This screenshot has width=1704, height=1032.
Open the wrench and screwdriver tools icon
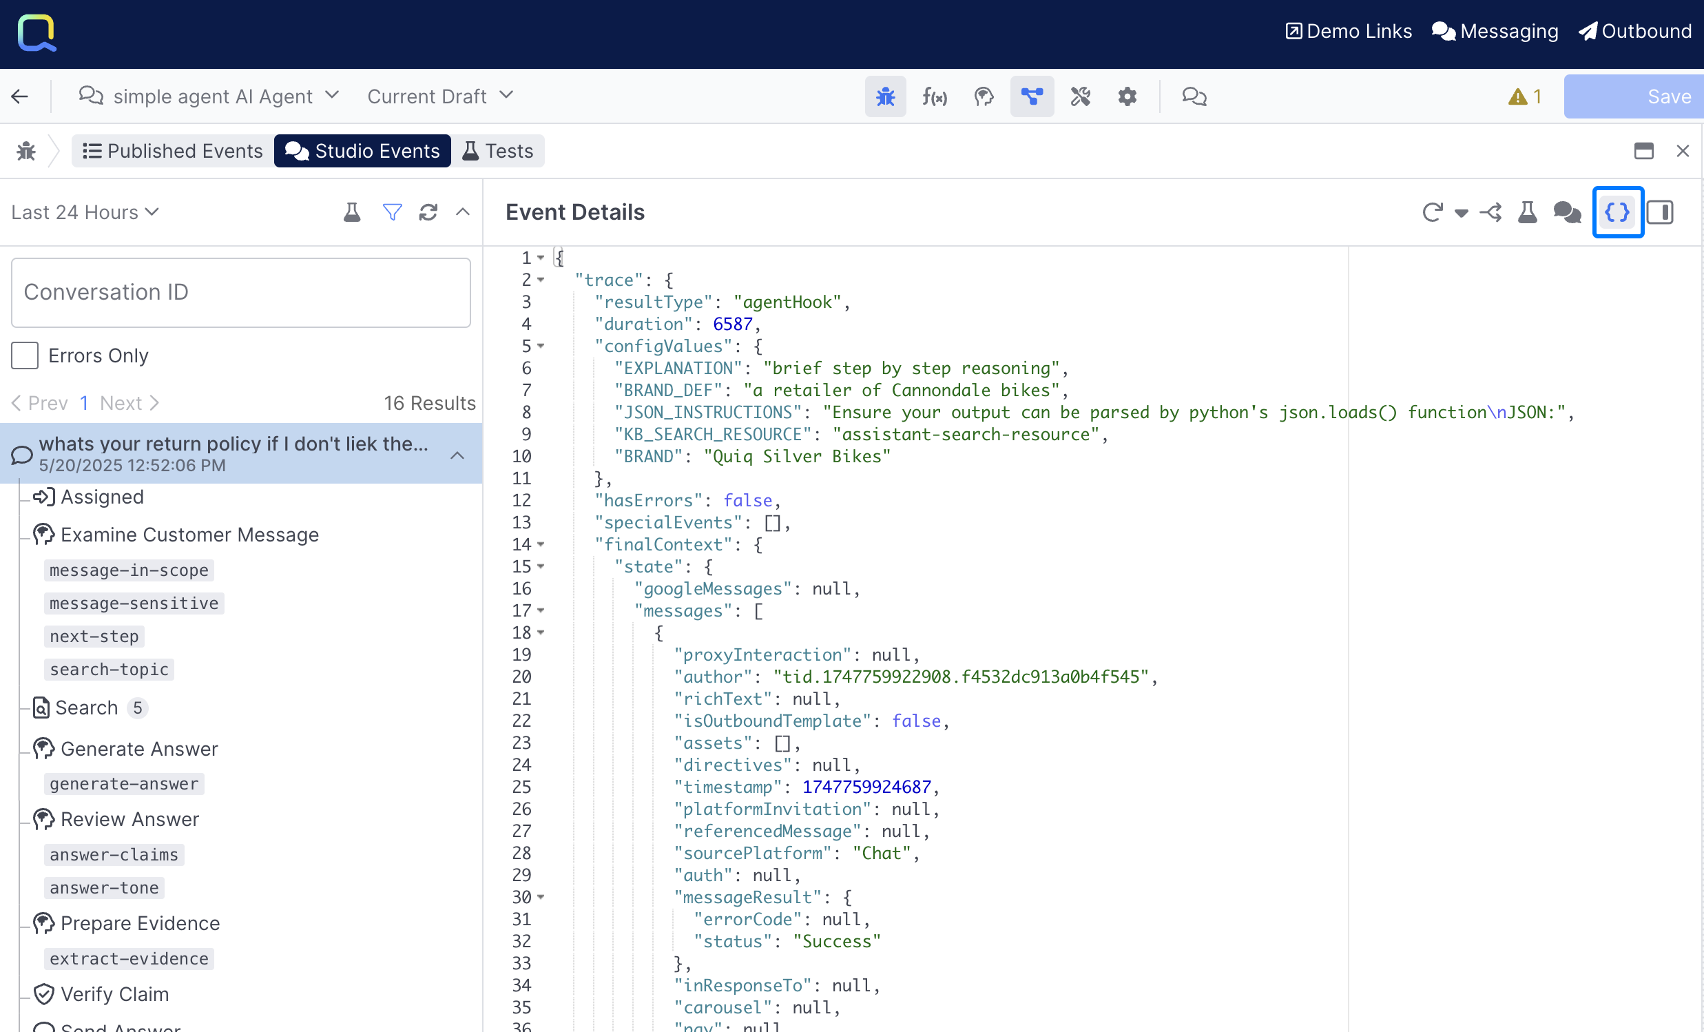1080,96
